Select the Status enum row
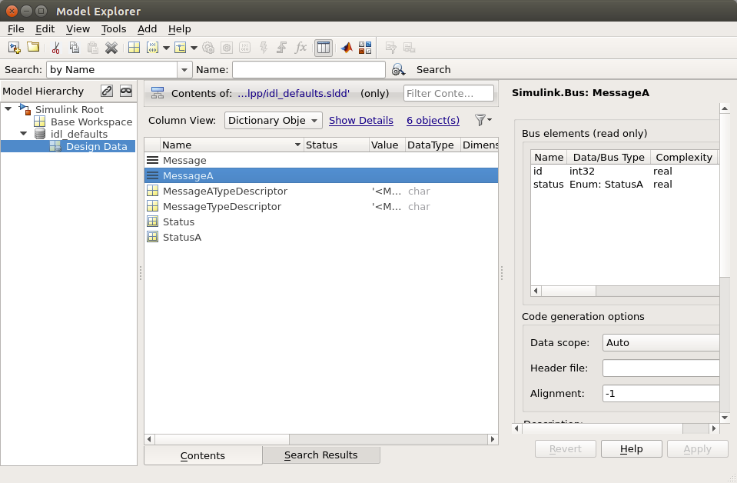Image resolution: width=737 pixels, height=483 pixels. (x=321, y=222)
